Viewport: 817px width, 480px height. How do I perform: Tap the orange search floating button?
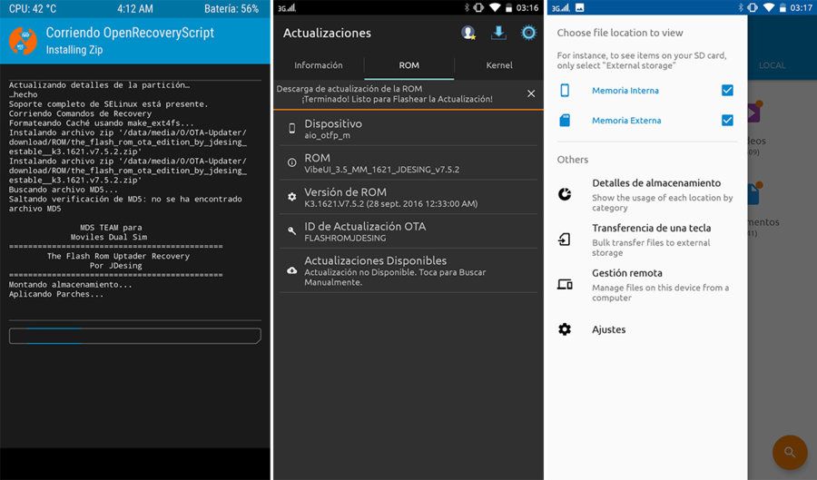[790, 452]
